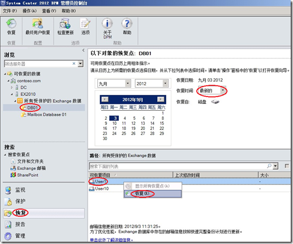Click the 恢复 (Recover) toolbar icon
293x244 pixels.
click(x=11, y=24)
